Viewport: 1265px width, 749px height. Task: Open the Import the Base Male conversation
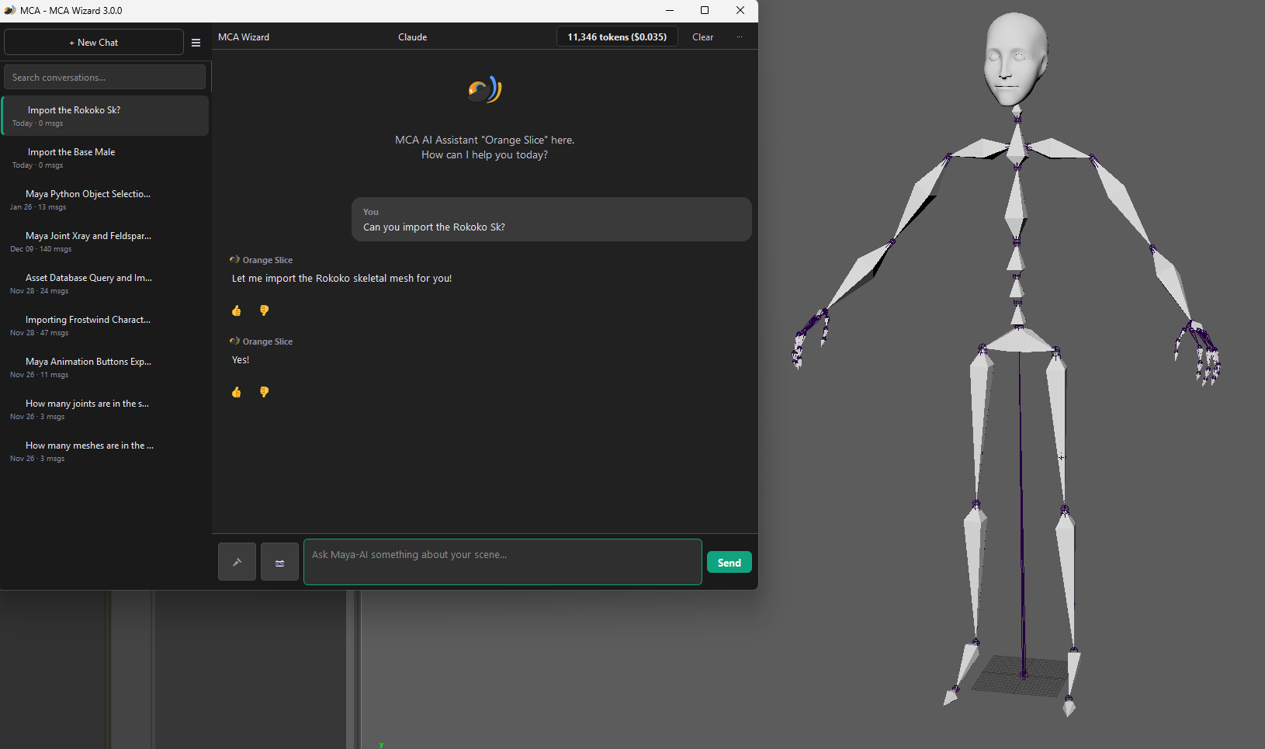pyautogui.click(x=105, y=157)
